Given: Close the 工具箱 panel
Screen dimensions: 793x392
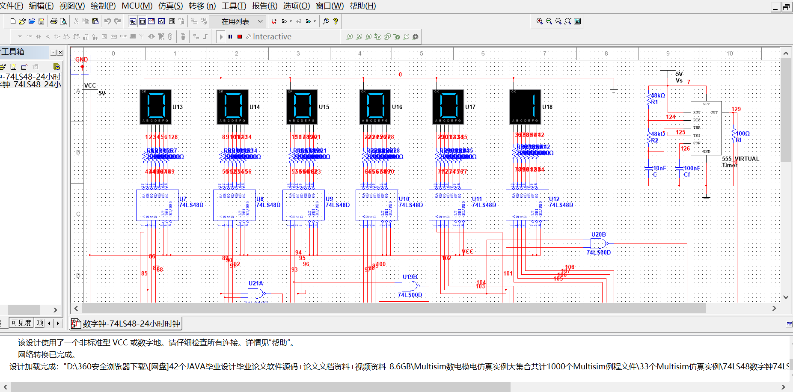Looking at the screenshot, I should coord(60,53).
